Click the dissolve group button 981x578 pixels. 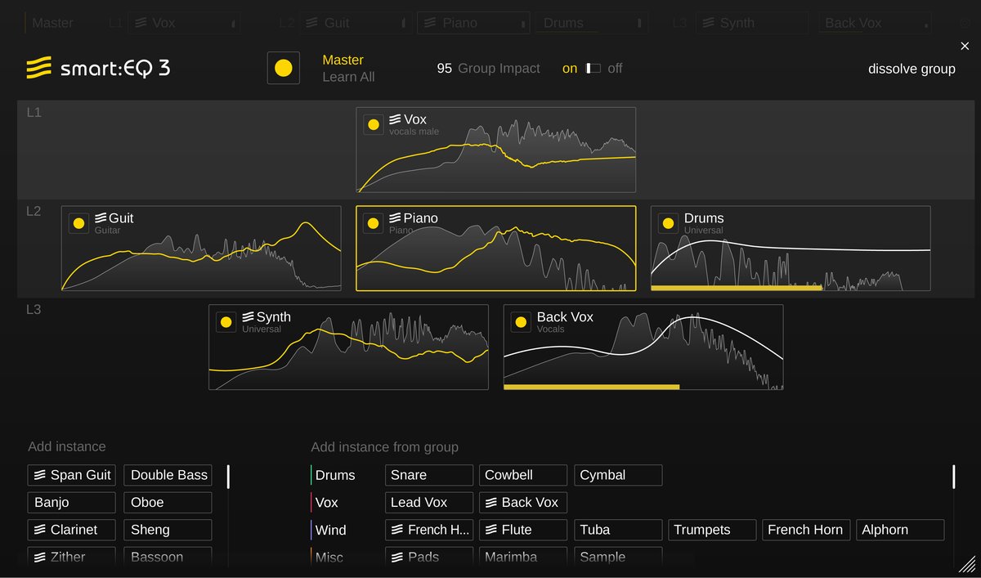(x=912, y=69)
